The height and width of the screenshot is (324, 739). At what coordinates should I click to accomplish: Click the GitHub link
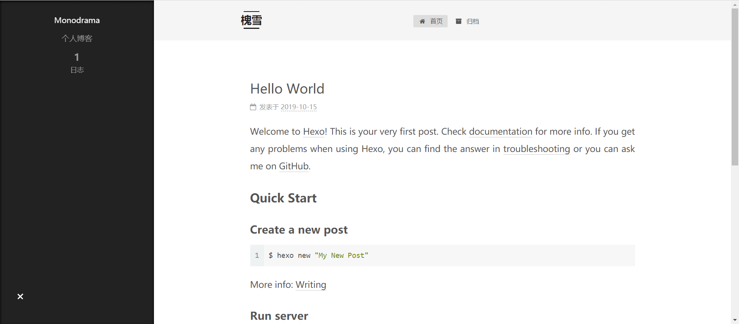[x=294, y=166]
